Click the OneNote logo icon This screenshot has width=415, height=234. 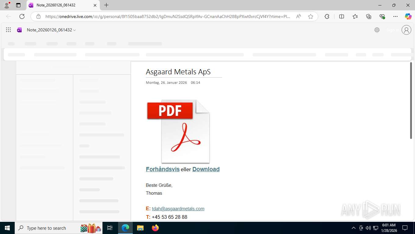coord(20,30)
